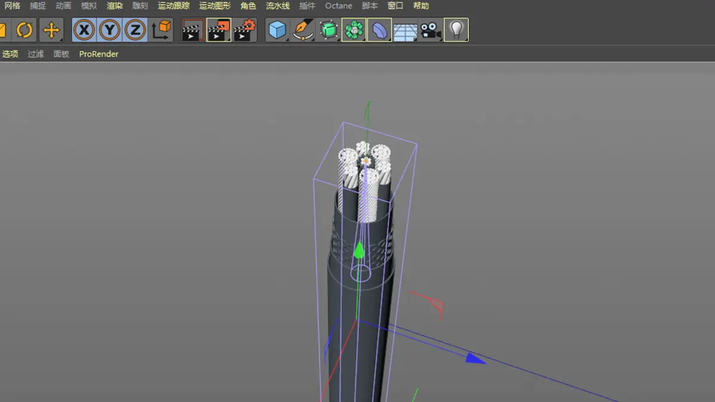Open the 网格 menu

12,6
